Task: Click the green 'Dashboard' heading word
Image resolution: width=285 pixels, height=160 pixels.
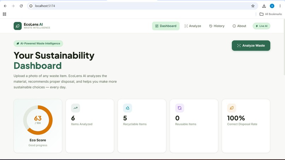Action: click(37, 66)
